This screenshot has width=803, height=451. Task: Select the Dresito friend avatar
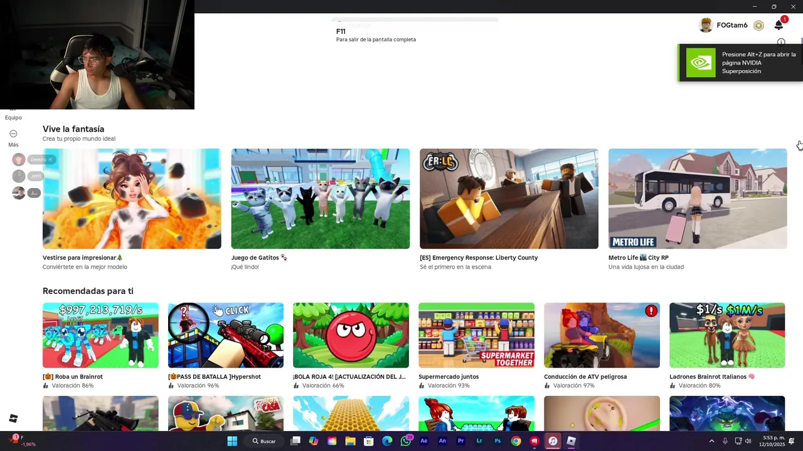tap(19, 160)
